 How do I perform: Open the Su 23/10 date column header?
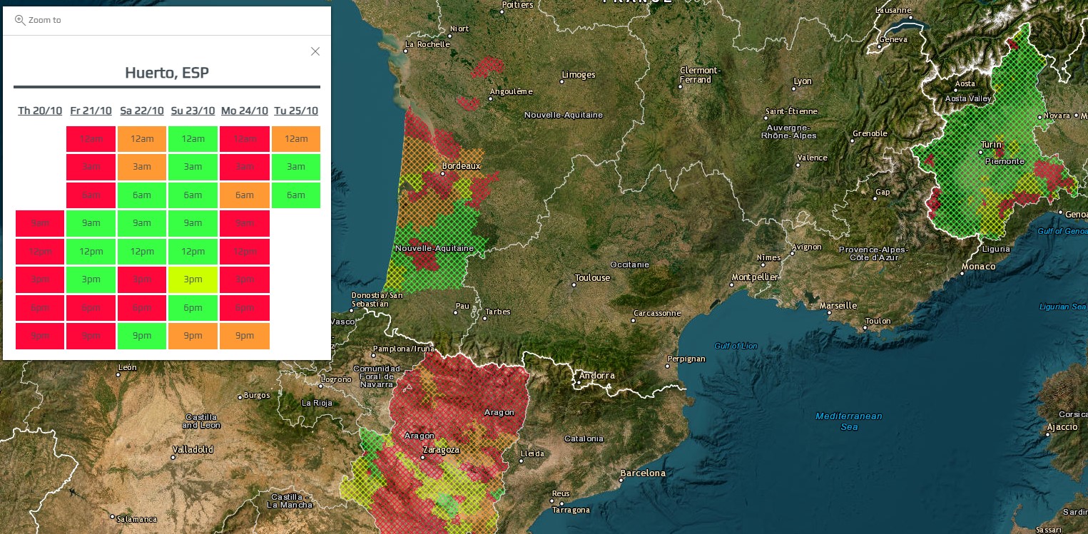tap(193, 111)
